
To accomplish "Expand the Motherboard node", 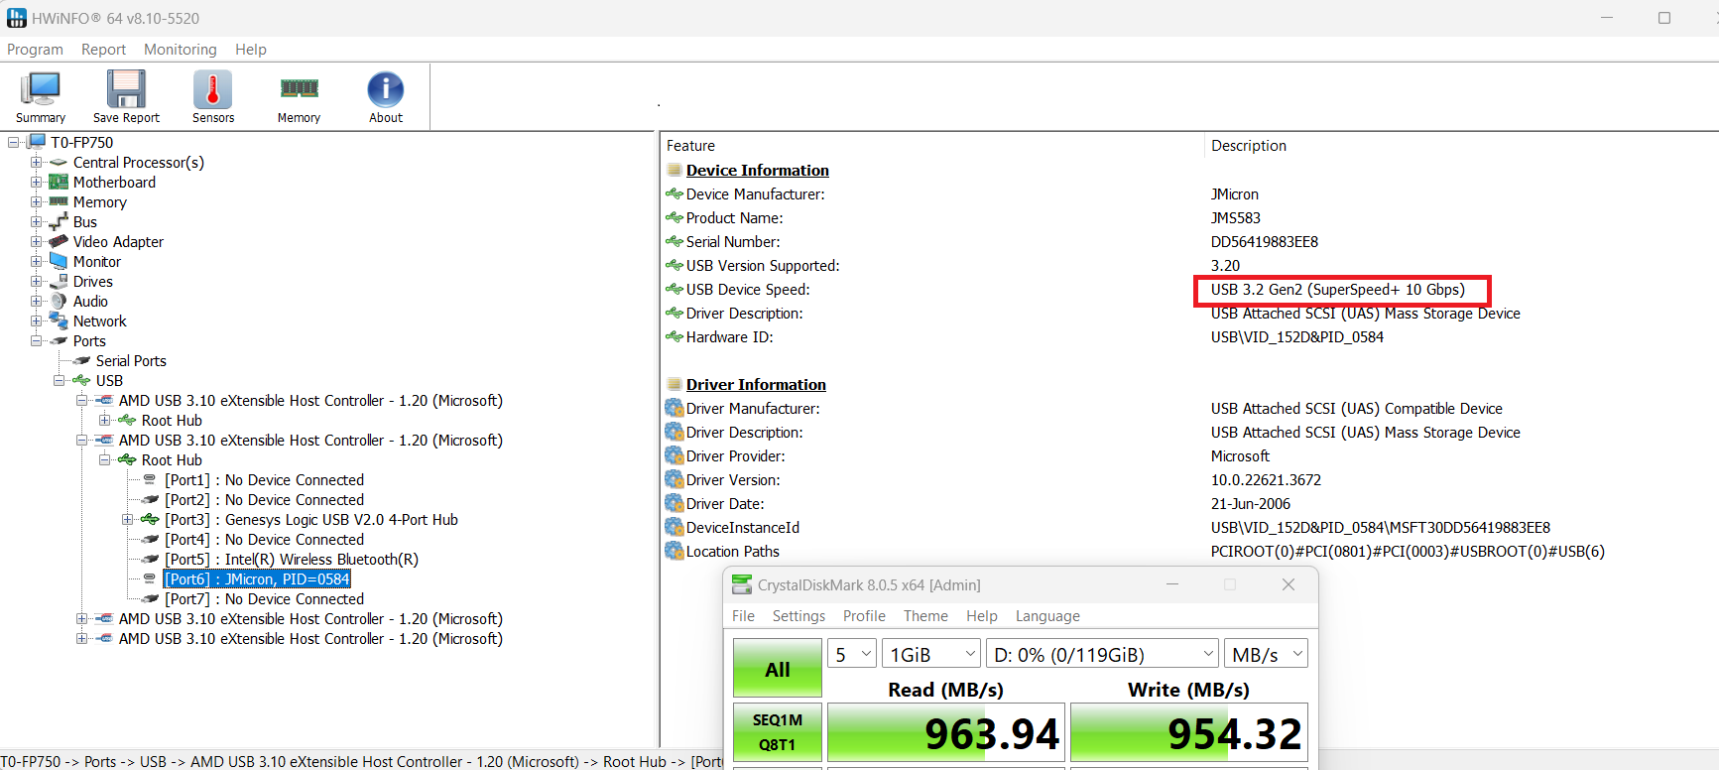I will click(37, 183).
